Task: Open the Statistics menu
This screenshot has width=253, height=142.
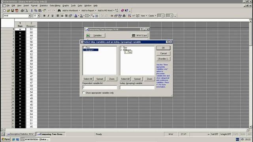Action: [43, 6]
